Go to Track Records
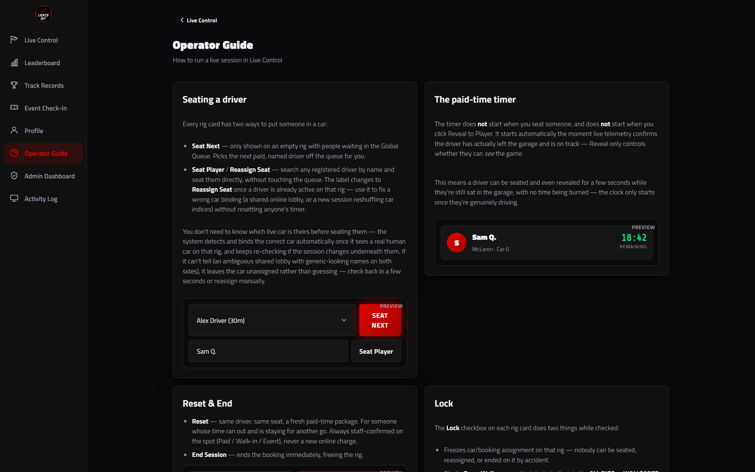The image size is (755, 472). (x=43, y=85)
